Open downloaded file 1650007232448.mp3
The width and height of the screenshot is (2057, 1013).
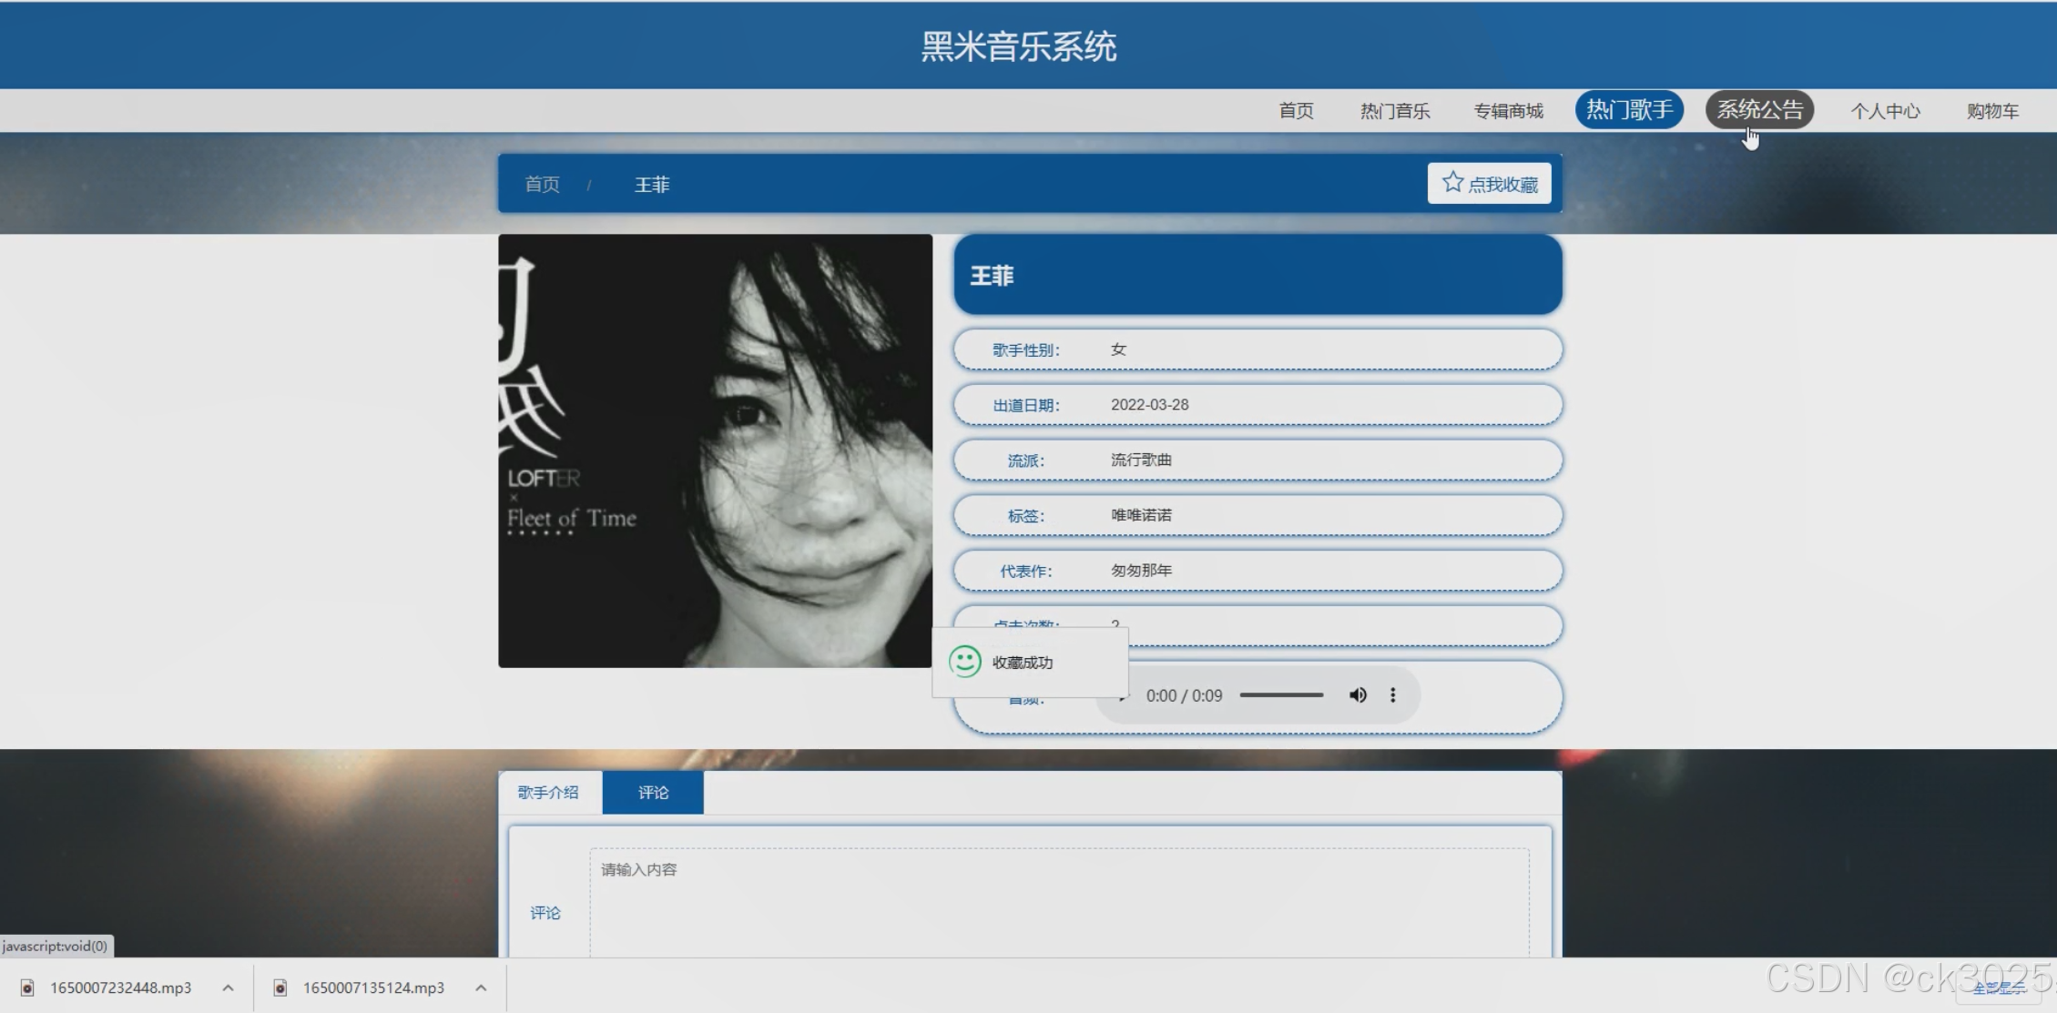pyautogui.click(x=120, y=988)
